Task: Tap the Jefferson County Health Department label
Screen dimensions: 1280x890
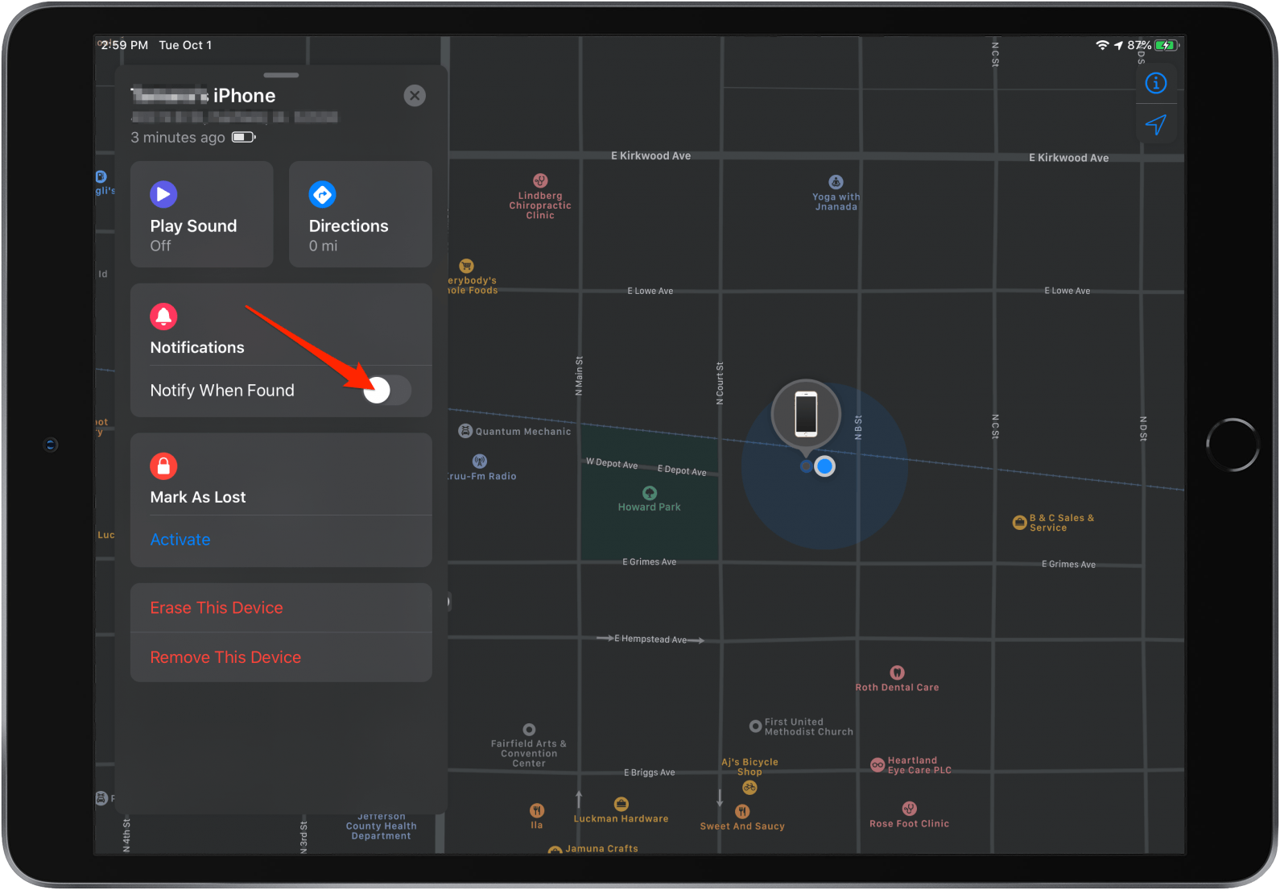Action: (382, 826)
